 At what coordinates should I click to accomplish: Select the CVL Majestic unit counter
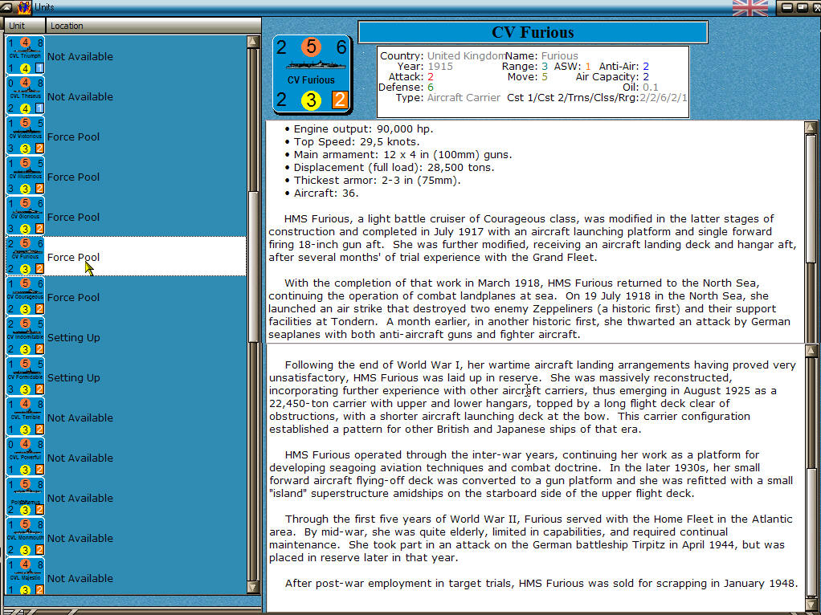coord(25,576)
